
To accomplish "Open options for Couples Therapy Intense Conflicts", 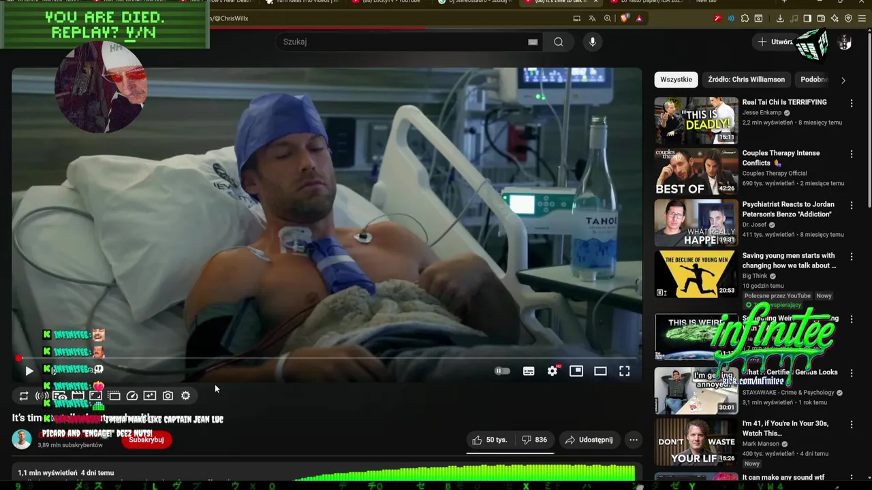I will click(x=851, y=154).
